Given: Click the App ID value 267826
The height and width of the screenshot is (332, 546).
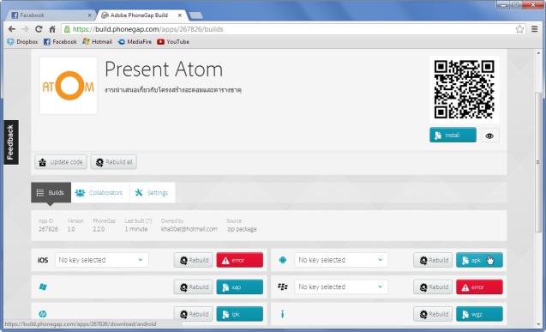Looking at the screenshot, I should (48, 229).
